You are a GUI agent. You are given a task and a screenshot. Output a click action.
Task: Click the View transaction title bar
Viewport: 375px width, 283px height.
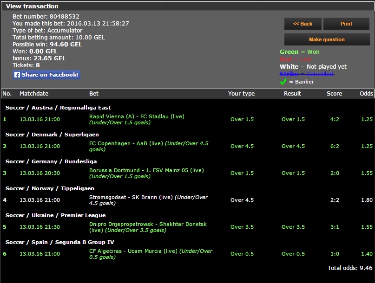tap(188, 6)
